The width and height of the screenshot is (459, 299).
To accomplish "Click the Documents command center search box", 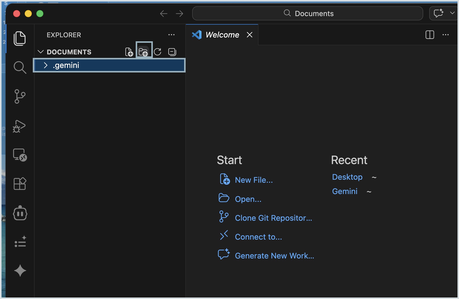I will 308,13.
